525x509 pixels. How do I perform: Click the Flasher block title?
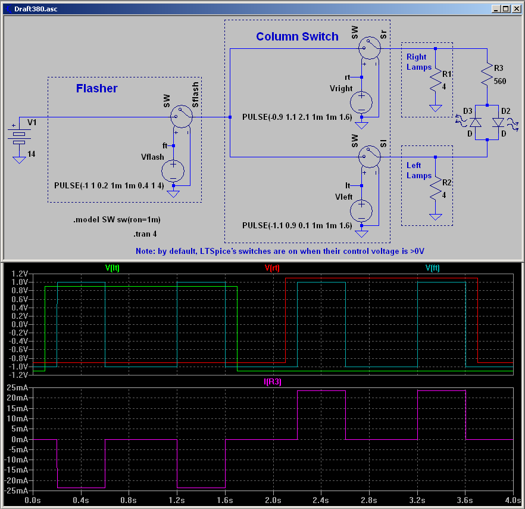tap(97, 88)
